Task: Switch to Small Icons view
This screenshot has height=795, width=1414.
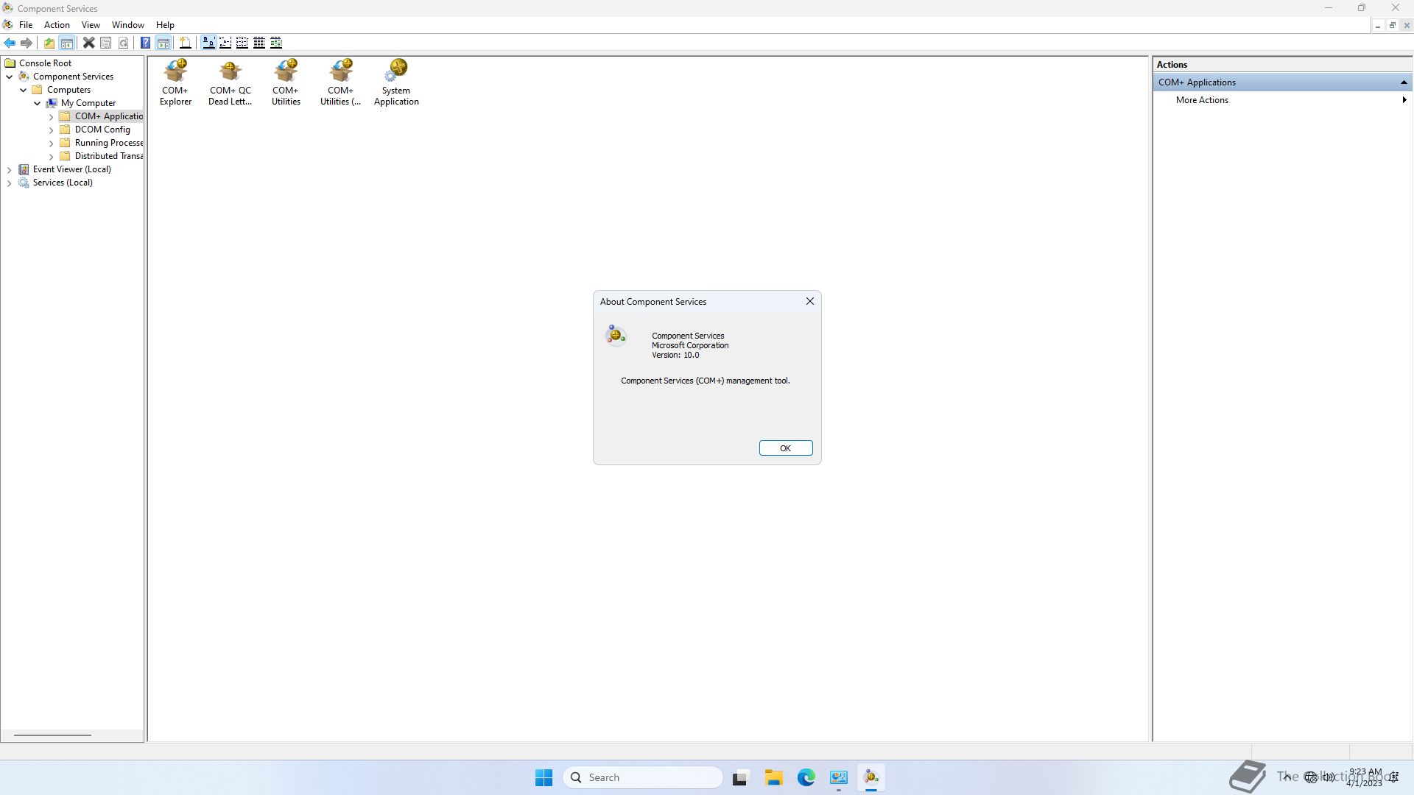Action: [225, 43]
